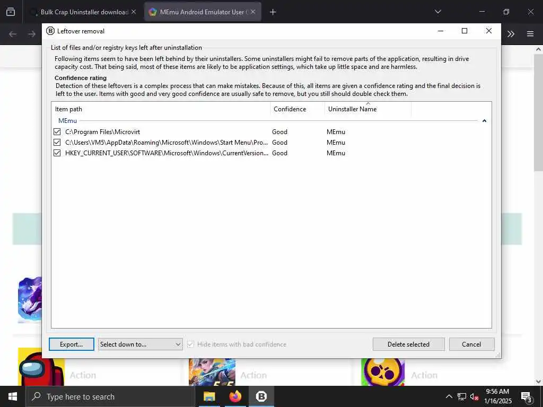The width and height of the screenshot is (543, 407).
Task: Uncheck the HKEY_CURRENT_USER registry leftover item
Action: (57, 153)
